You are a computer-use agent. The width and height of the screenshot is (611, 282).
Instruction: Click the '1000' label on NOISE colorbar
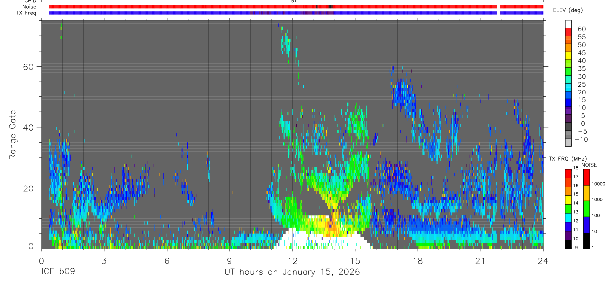pyautogui.click(x=598, y=199)
